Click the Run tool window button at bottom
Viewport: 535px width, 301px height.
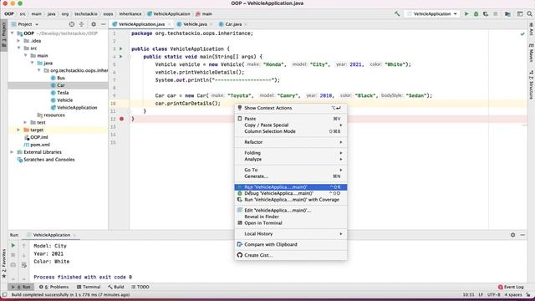click(21, 287)
